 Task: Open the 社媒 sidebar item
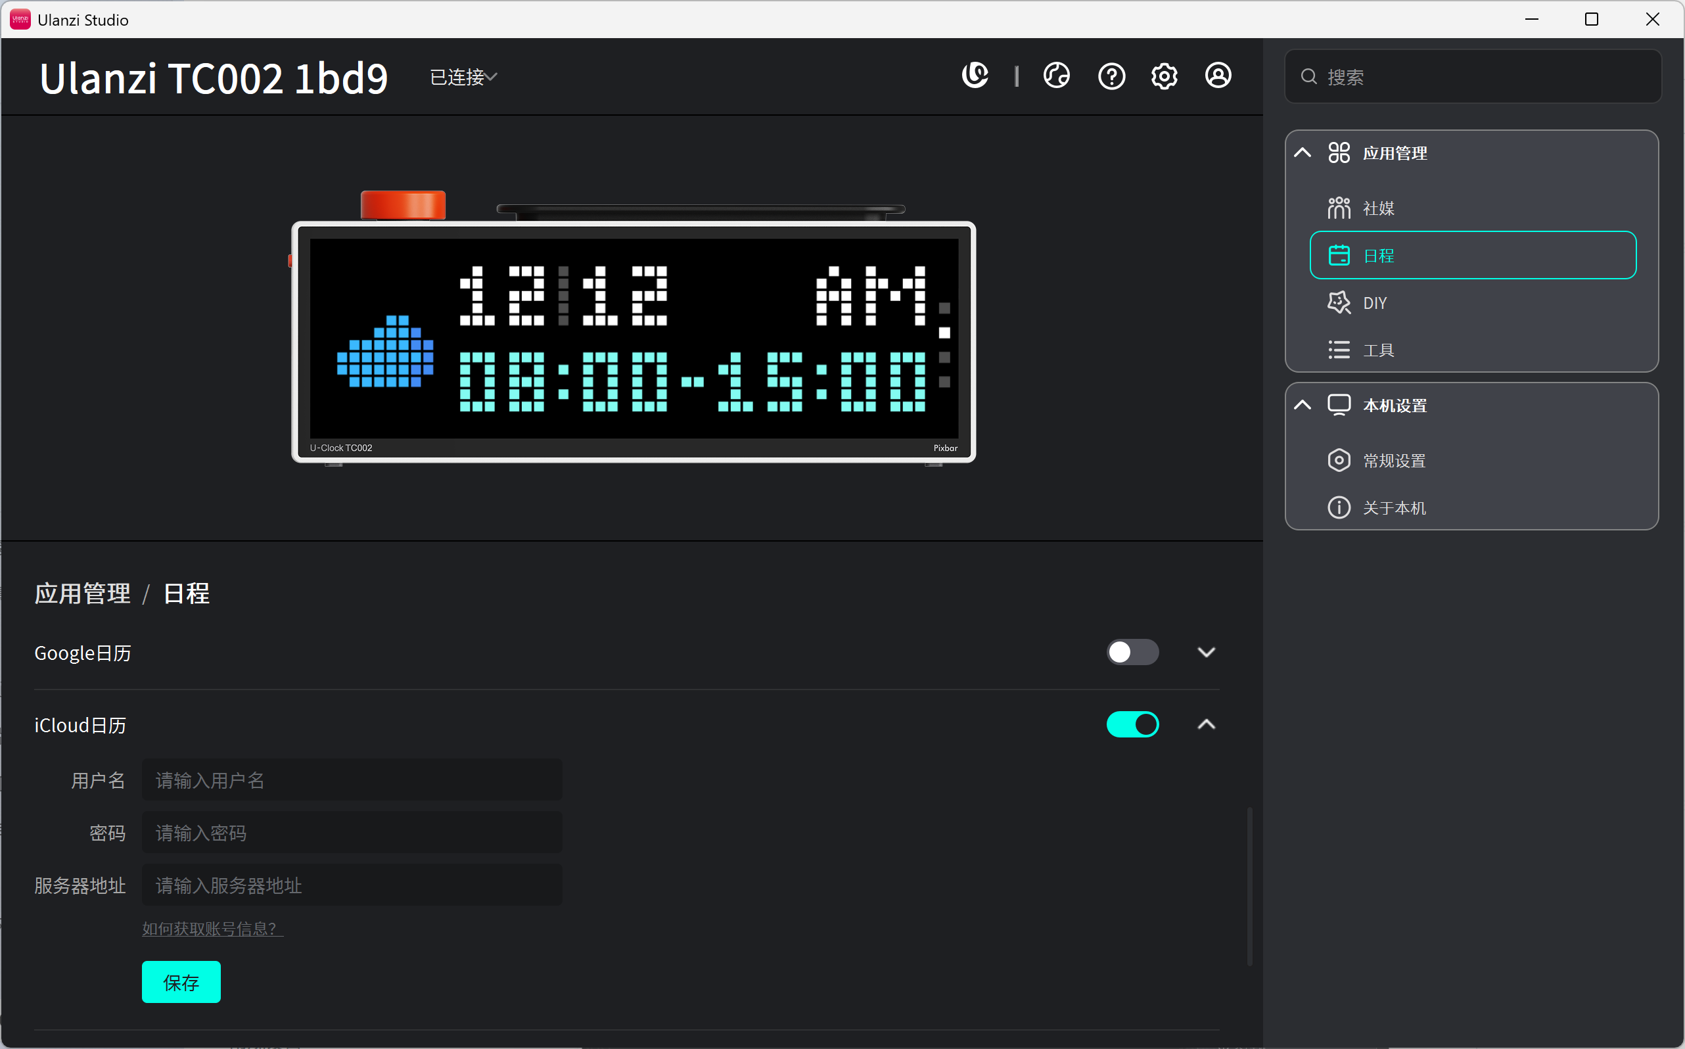click(1472, 208)
